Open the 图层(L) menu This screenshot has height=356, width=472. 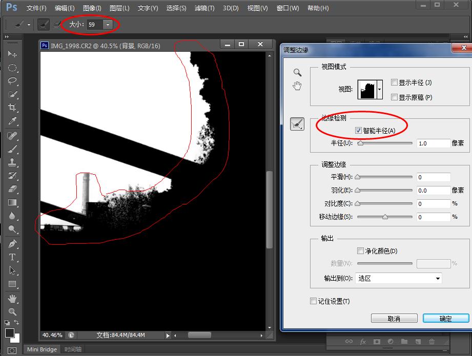tap(119, 8)
